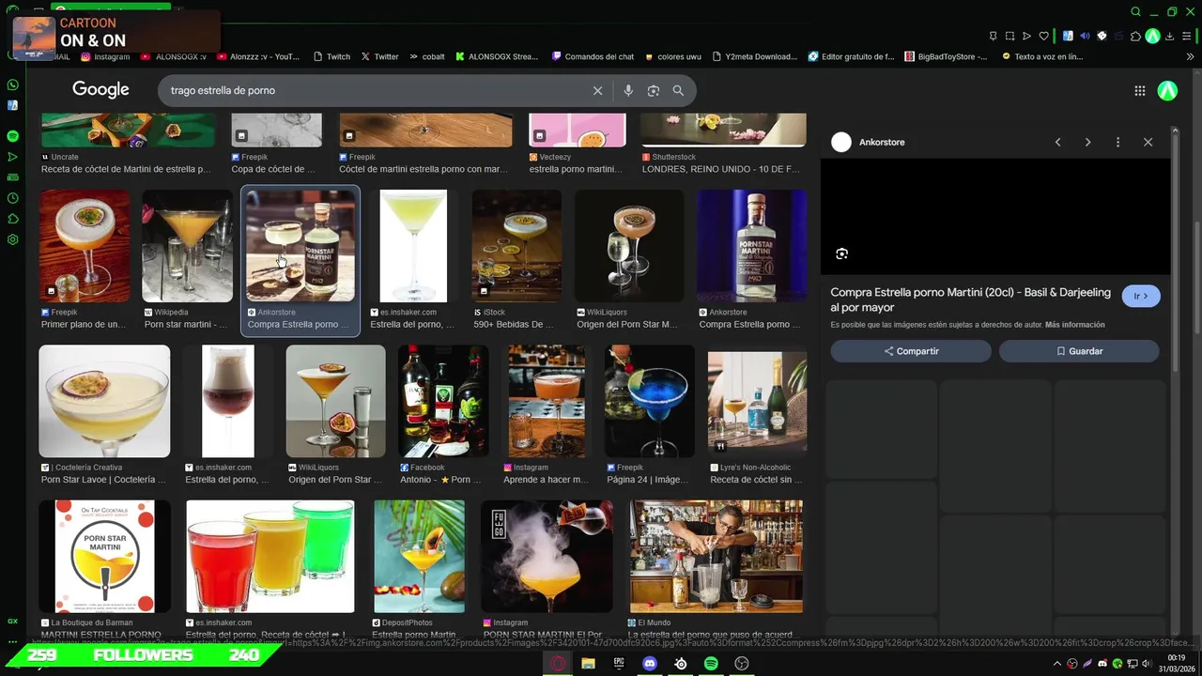Image resolution: width=1202 pixels, height=676 pixels.
Task: Expand hidden bookmarks with double chevron
Action: (1191, 56)
